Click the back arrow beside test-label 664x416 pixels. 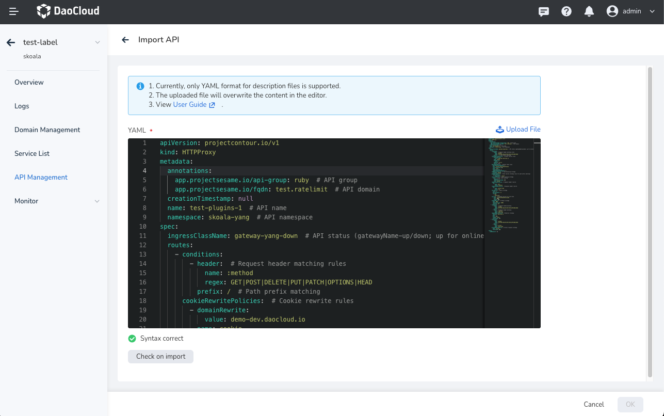[10, 42]
